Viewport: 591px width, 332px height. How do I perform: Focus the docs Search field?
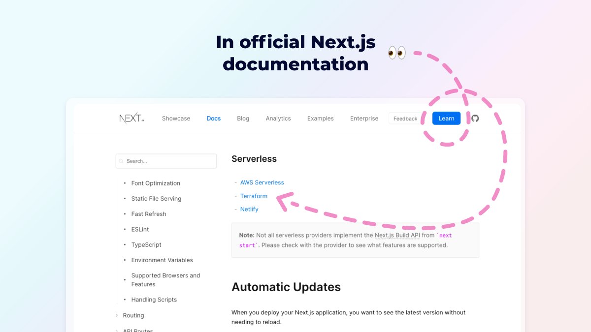pos(166,161)
